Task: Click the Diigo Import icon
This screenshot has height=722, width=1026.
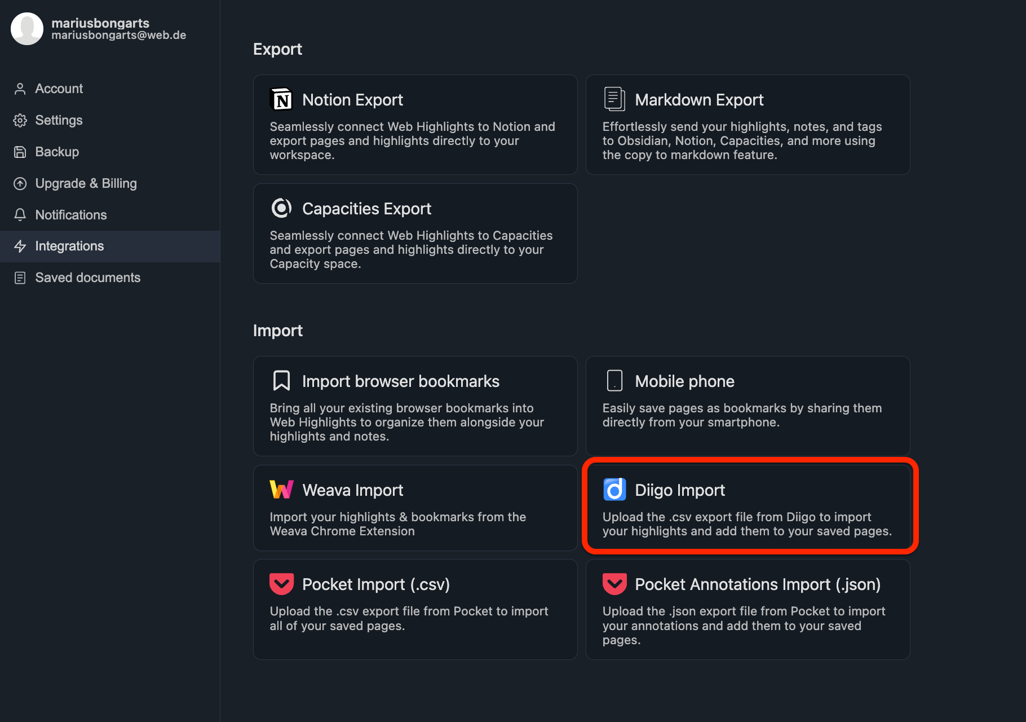Action: click(x=614, y=490)
